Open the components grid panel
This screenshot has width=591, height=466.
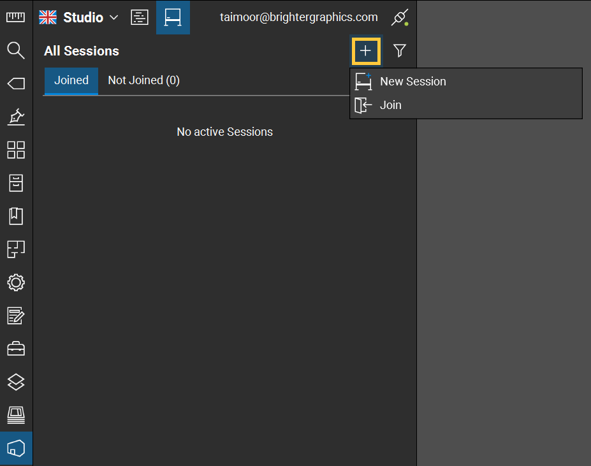[15, 150]
